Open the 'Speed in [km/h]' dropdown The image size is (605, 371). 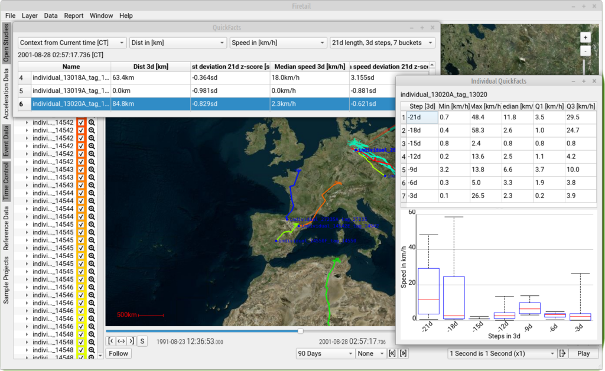278,43
